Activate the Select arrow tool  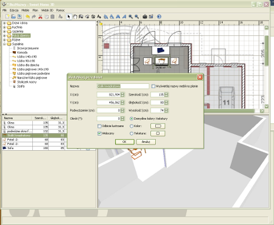tap(69, 16)
